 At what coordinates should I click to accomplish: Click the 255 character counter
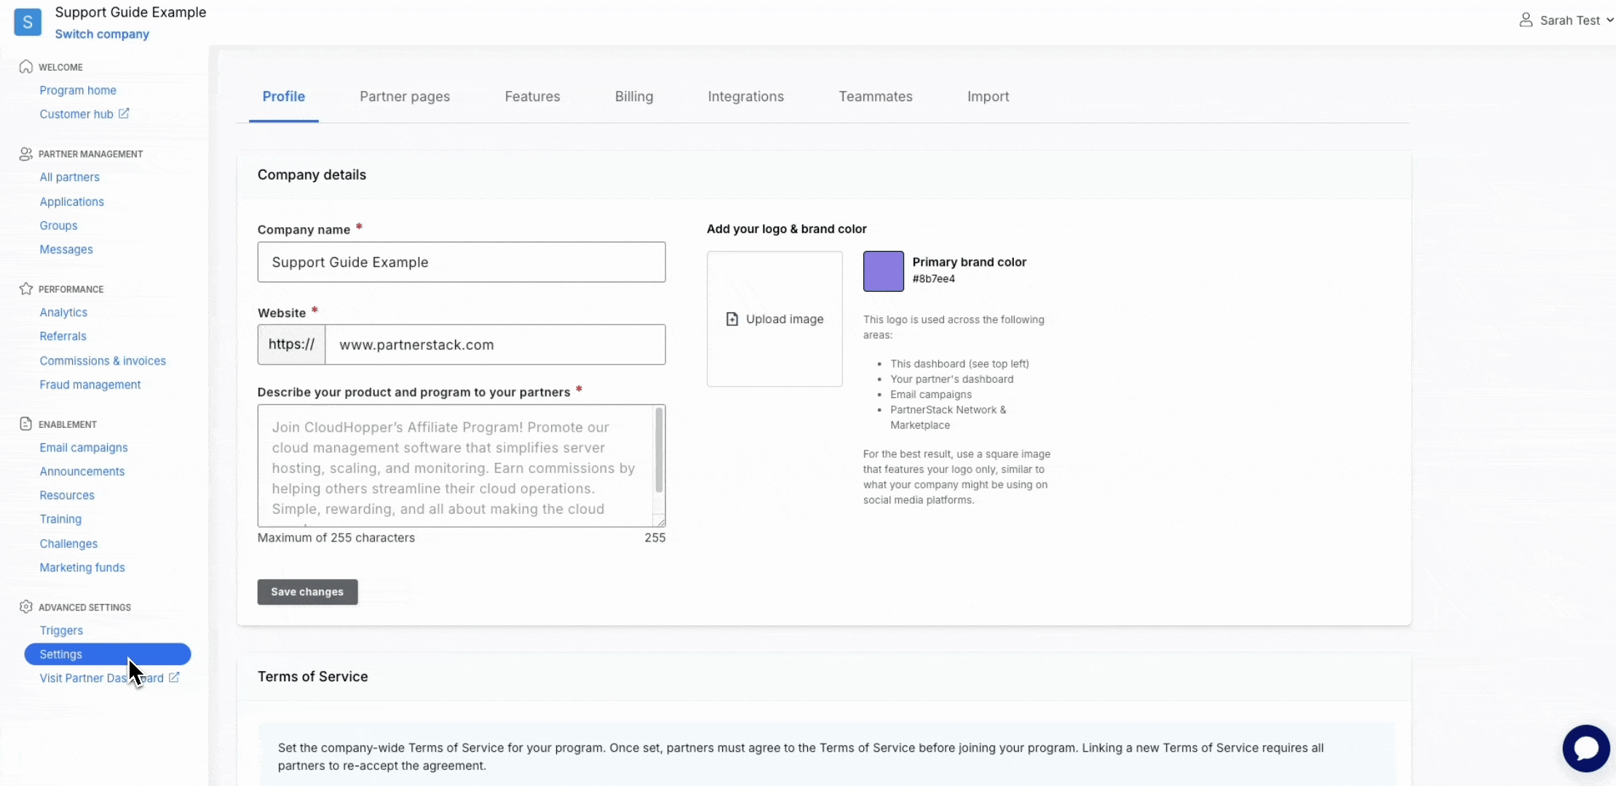pos(655,538)
